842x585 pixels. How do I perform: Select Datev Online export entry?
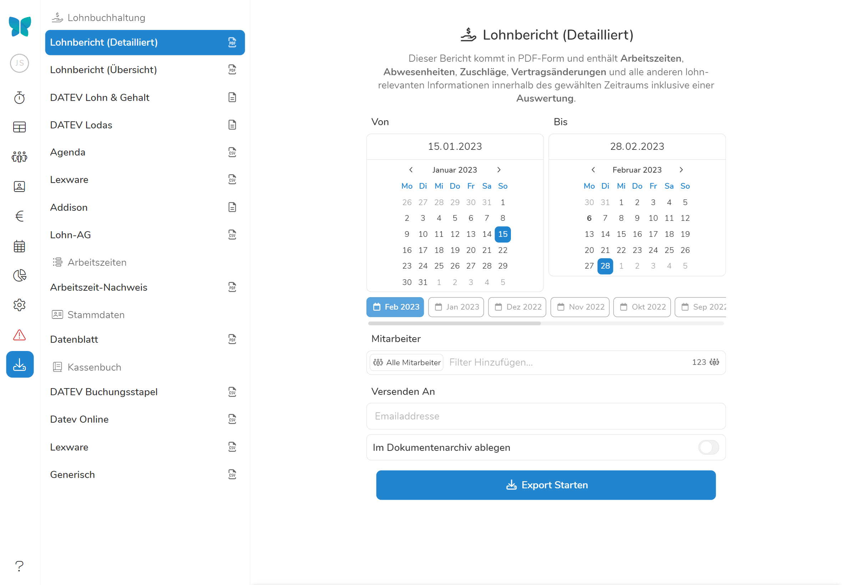click(145, 419)
